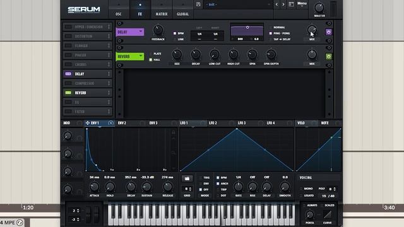Toggle LFO ANCH checkbox
The width and height of the screenshot is (404, 227).
[x=218, y=183]
